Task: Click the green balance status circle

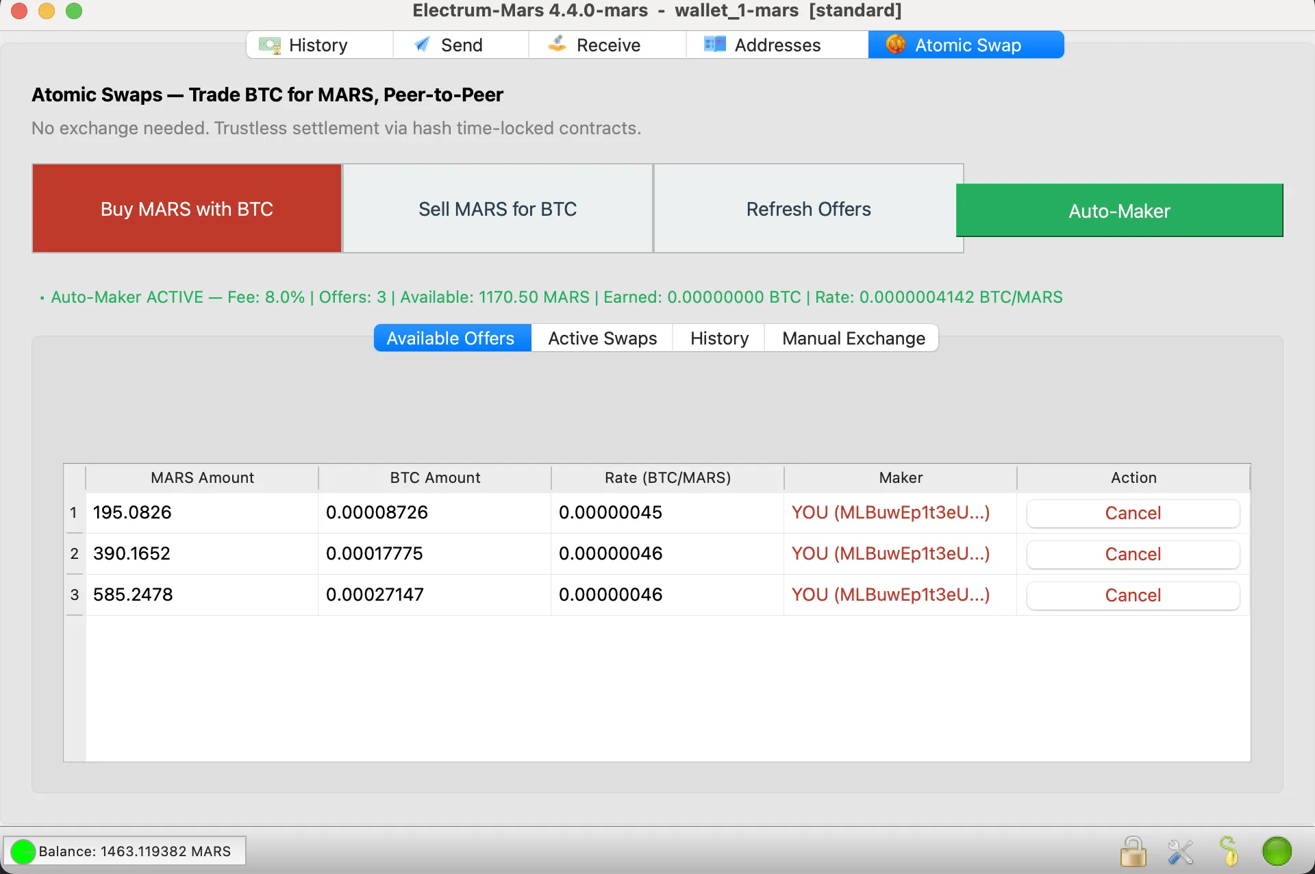Action: pos(23,851)
